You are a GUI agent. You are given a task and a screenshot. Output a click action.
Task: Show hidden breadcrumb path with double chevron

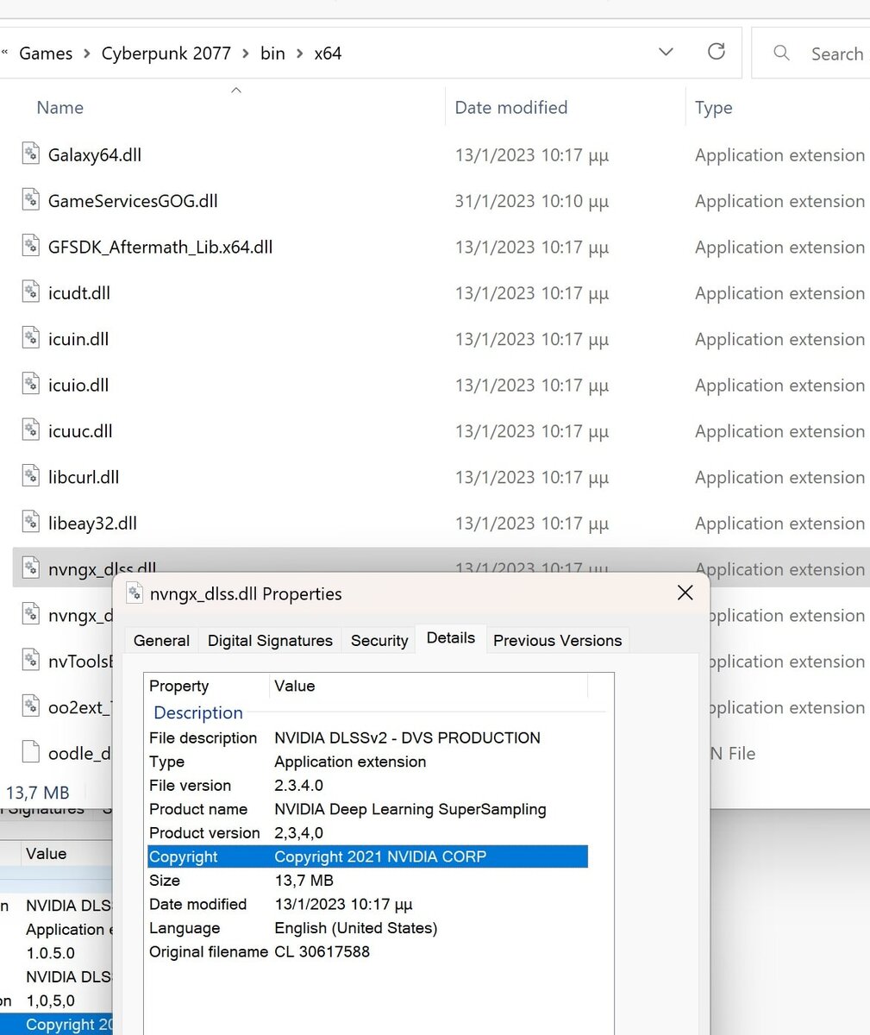point(4,53)
